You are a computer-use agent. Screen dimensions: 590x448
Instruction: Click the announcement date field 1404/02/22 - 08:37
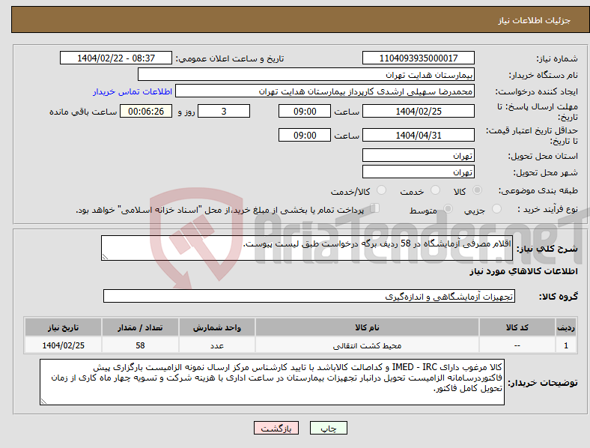(116, 58)
